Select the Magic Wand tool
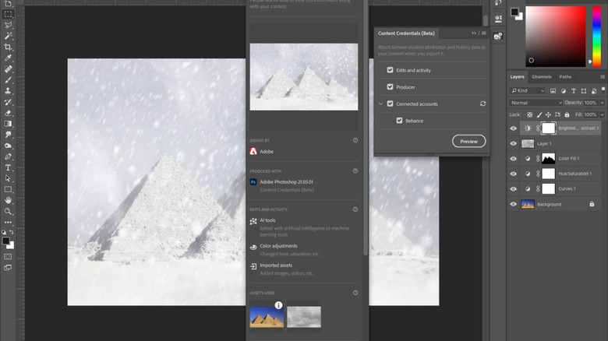The width and height of the screenshot is (608, 341). click(x=9, y=36)
